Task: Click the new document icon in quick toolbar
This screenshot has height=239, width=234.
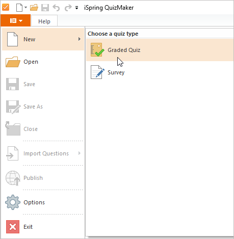Action: pyautogui.click(x=19, y=8)
